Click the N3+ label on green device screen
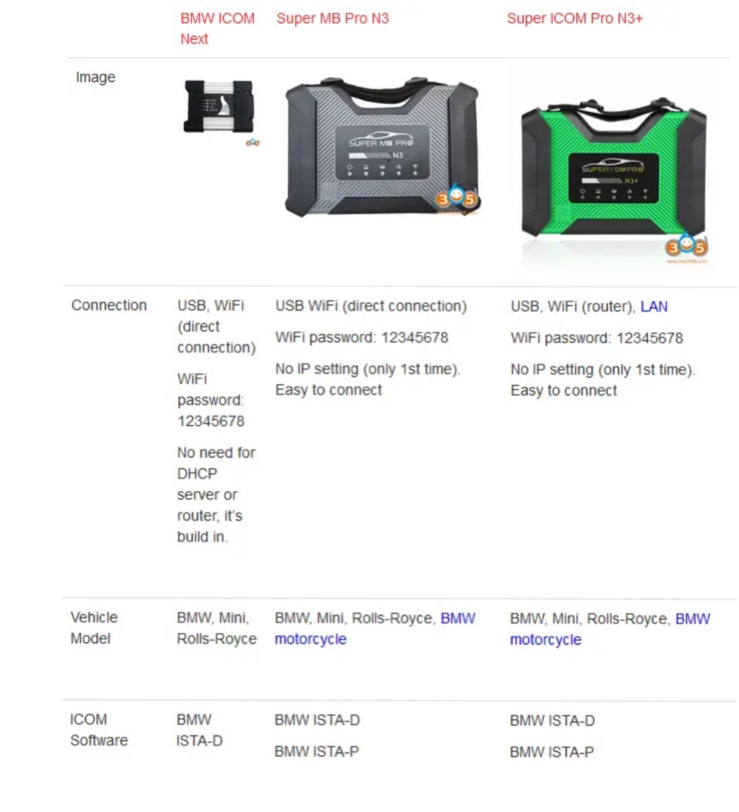Viewport: 739px width, 812px height. pyautogui.click(x=632, y=181)
